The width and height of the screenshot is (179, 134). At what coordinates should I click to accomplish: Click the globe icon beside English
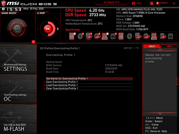coord(158,3)
